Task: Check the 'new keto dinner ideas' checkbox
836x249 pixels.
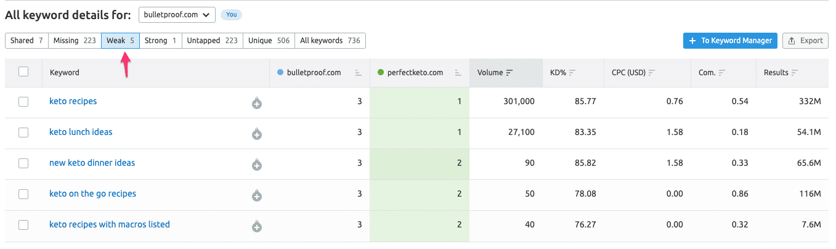Action: coord(23,163)
